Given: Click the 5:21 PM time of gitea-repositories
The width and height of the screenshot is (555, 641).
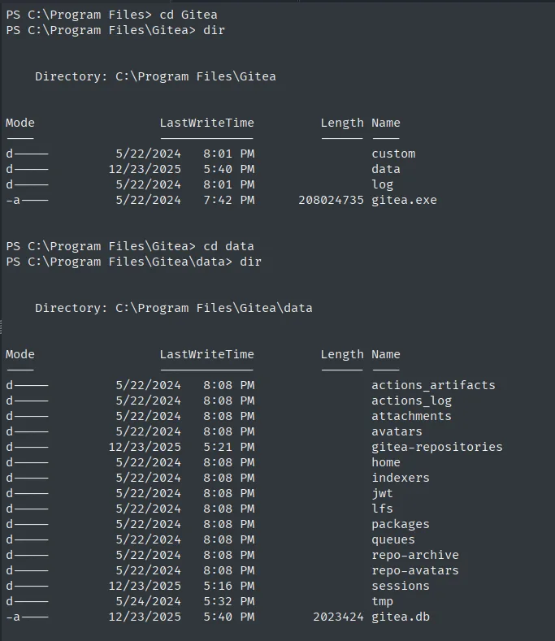Looking at the screenshot, I should pos(229,447).
